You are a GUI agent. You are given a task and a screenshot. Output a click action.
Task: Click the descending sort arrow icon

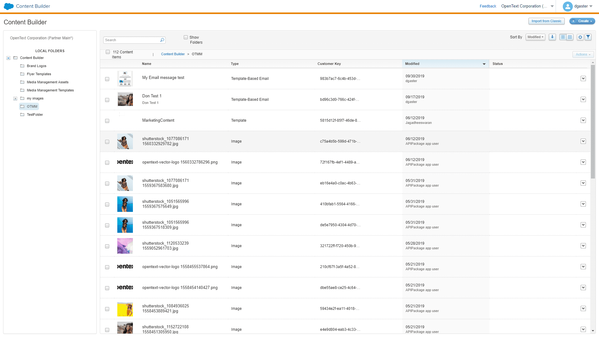[x=552, y=37]
